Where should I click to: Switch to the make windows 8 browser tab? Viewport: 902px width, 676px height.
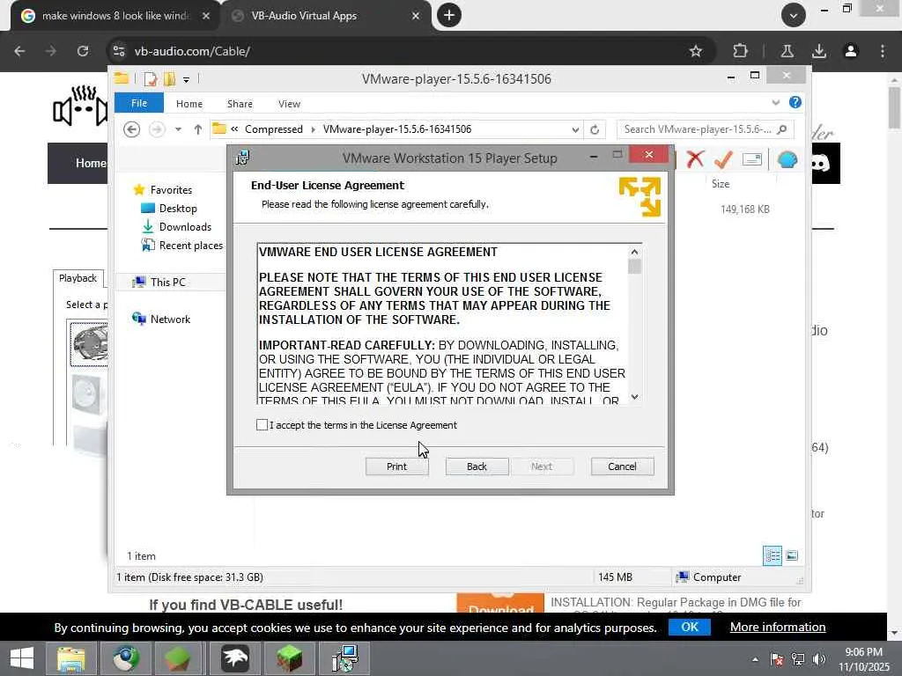click(115, 16)
